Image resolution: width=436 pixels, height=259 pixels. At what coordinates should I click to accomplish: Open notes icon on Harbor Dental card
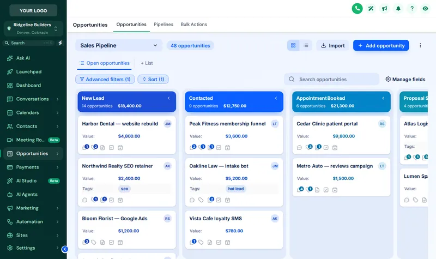pos(102,148)
